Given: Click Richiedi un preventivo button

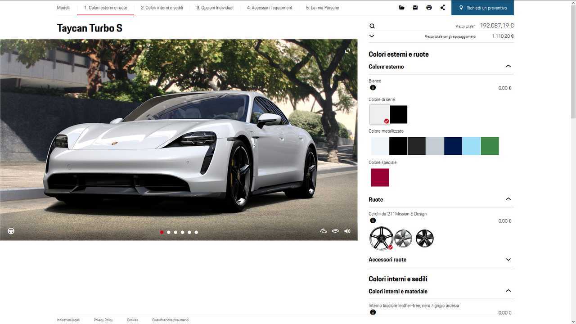Looking at the screenshot, I should click(482, 8).
